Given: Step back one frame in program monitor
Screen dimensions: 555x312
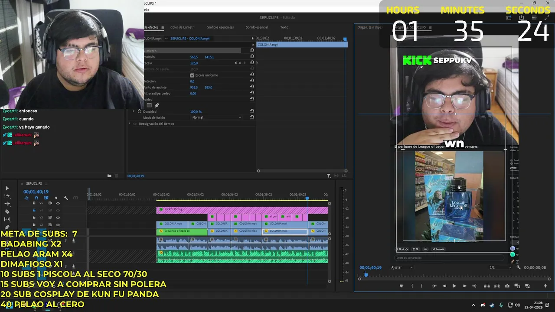Looking at the screenshot, I should 444,286.
